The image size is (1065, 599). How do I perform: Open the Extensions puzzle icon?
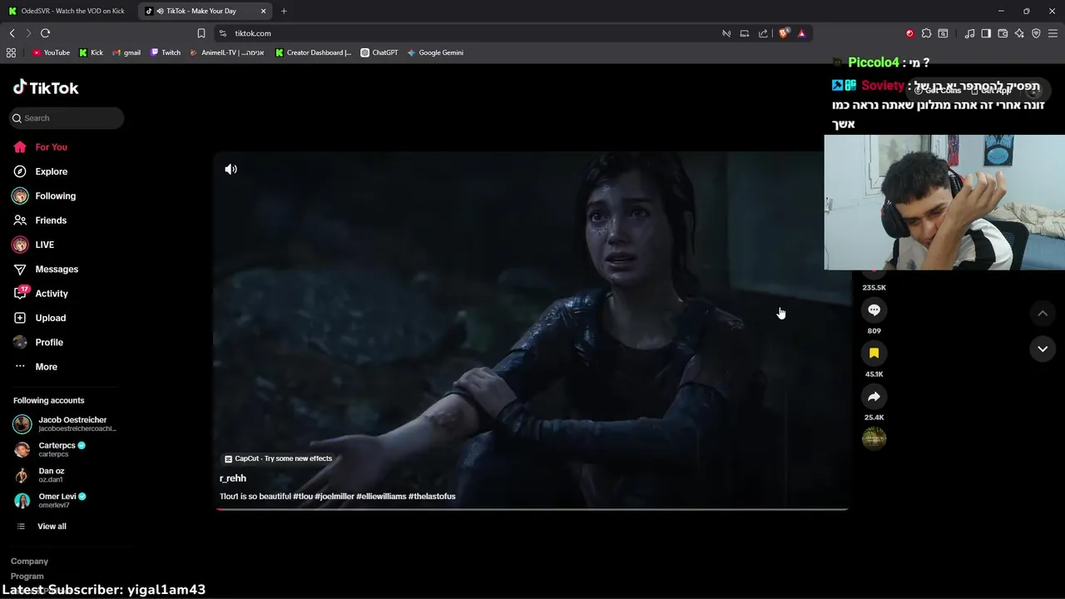coord(926,33)
